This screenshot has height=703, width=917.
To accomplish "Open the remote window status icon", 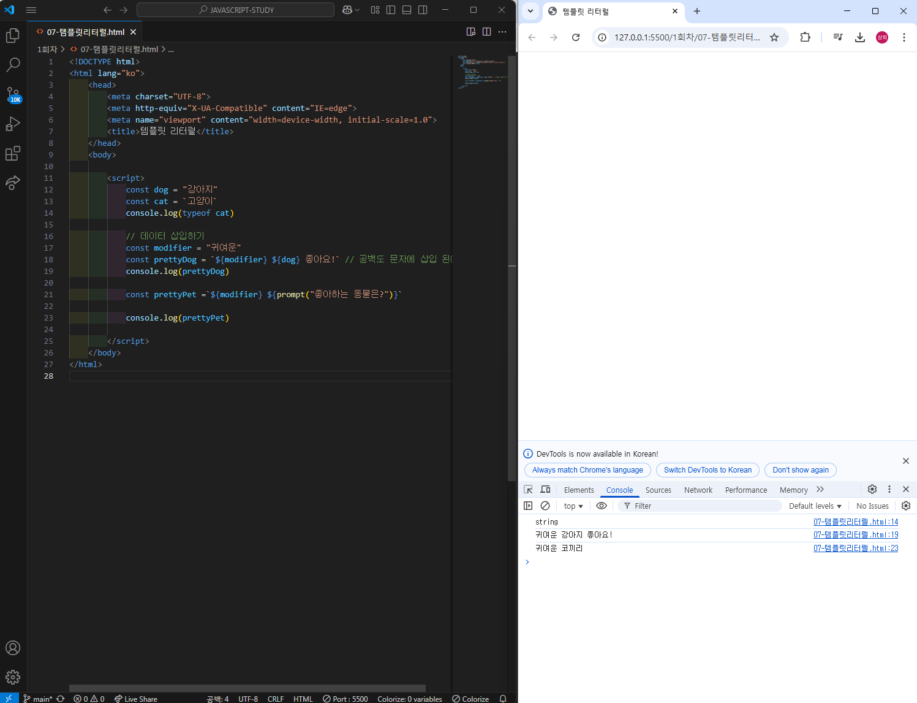I will pos(9,699).
